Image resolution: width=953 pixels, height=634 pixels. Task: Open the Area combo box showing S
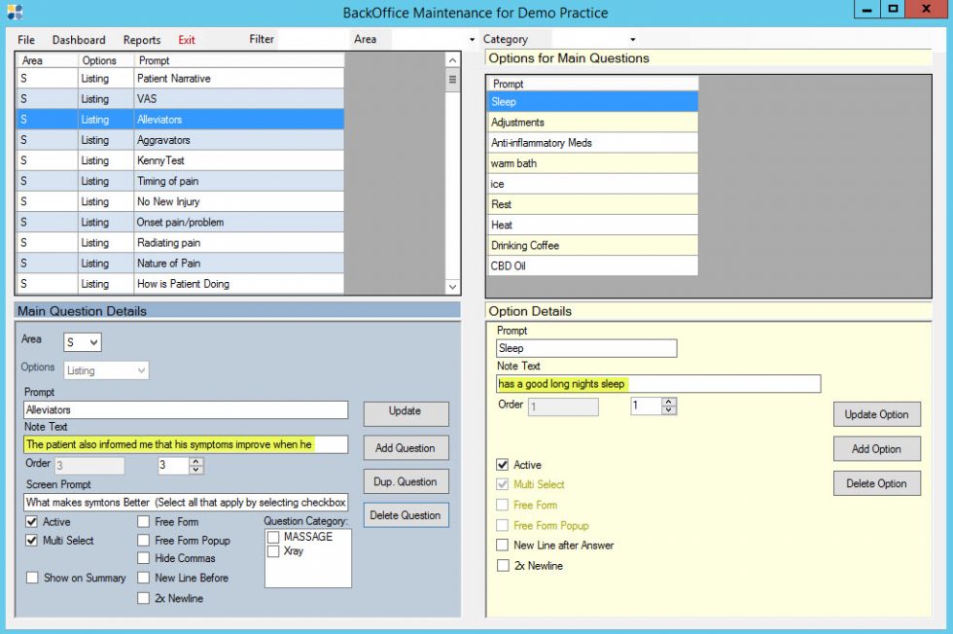[x=81, y=341]
